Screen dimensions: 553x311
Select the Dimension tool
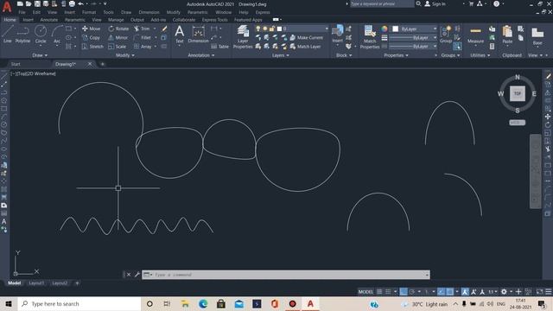(x=198, y=35)
